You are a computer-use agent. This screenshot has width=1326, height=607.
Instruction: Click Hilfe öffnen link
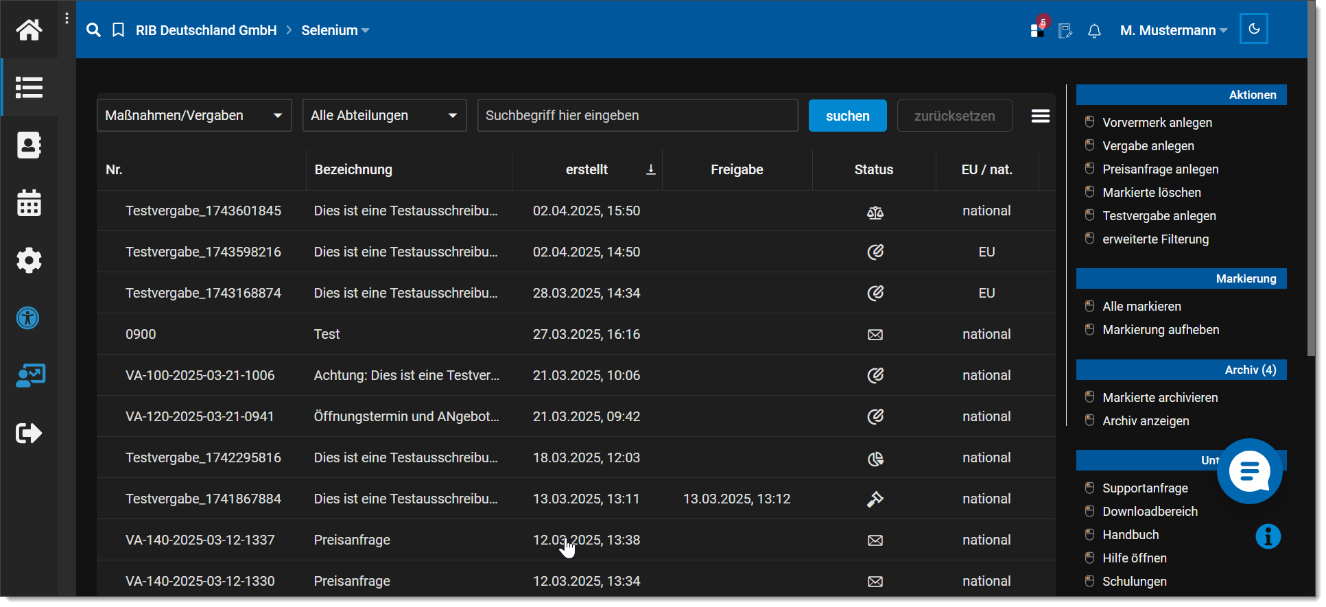tap(1134, 558)
